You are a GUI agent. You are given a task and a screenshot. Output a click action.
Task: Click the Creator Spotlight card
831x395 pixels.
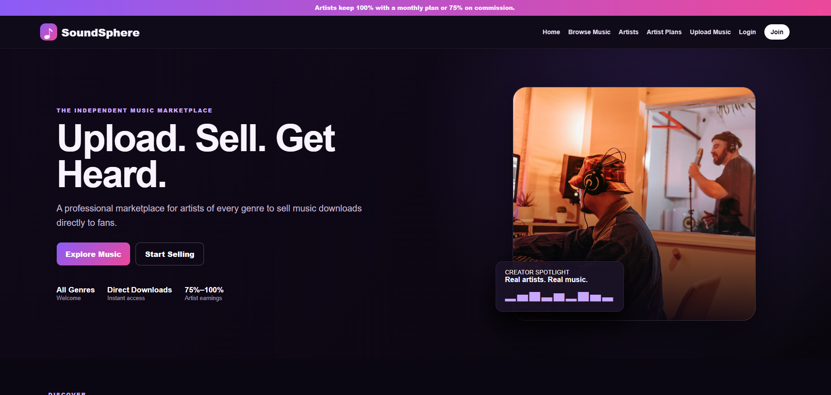pyautogui.click(x=560, y=287)
